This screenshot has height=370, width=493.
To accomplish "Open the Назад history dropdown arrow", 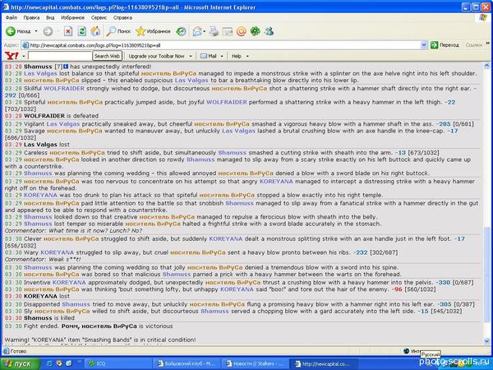I will [36, 31].
